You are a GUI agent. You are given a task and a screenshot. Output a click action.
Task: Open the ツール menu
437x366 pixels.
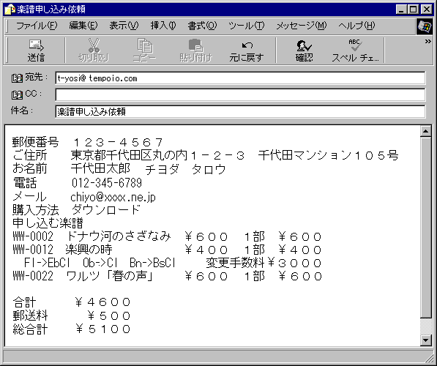(x=246, y=26)
